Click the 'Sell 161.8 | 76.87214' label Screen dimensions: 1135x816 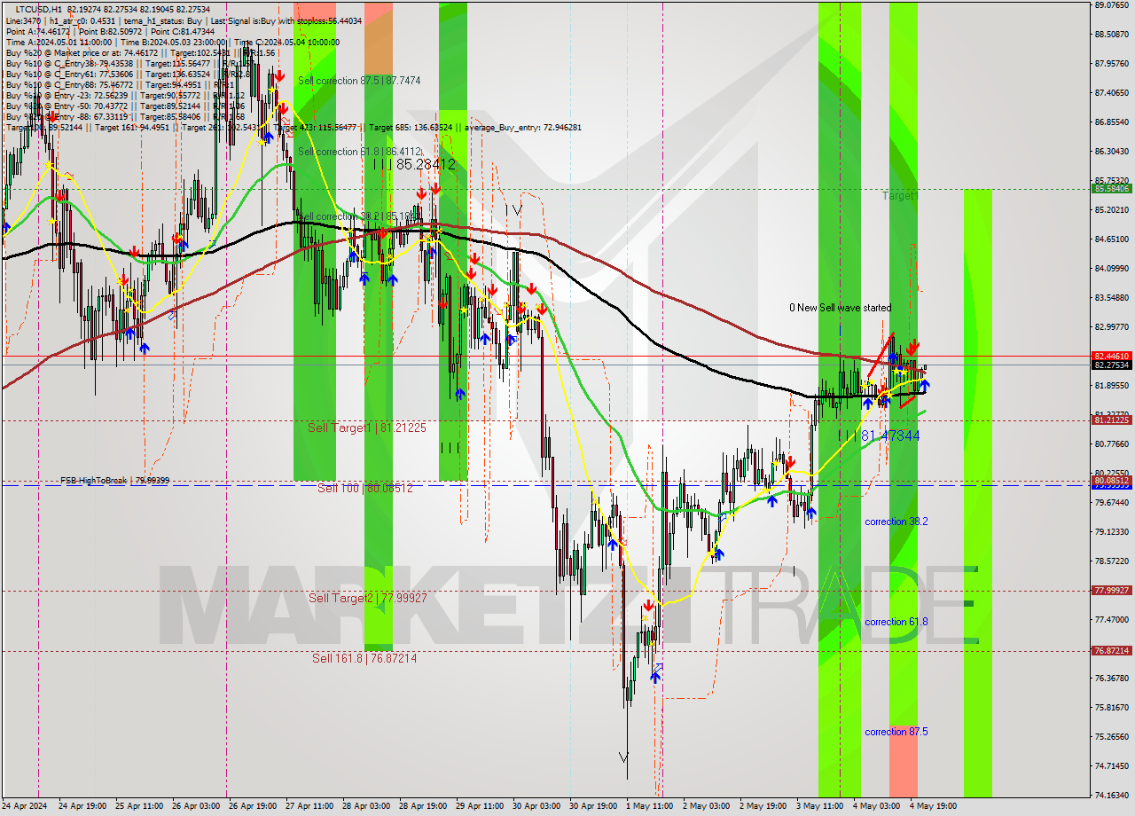click(x=364, y=658)
